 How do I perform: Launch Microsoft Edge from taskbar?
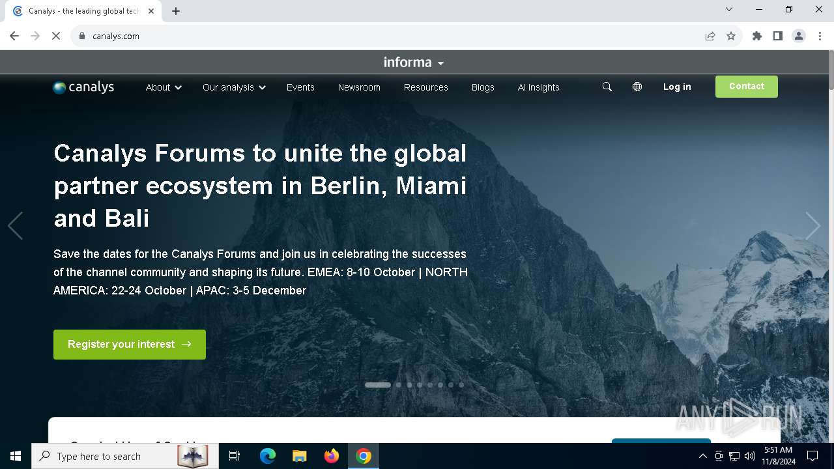point(268,456)
